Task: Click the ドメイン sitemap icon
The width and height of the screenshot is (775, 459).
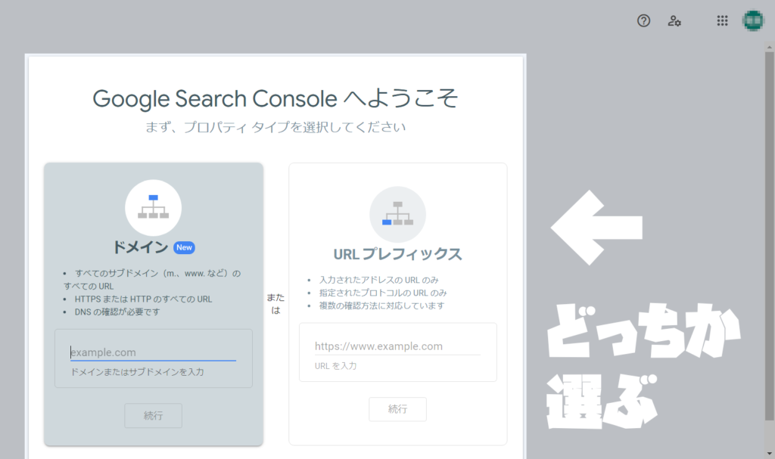Action: pos(153,207)
